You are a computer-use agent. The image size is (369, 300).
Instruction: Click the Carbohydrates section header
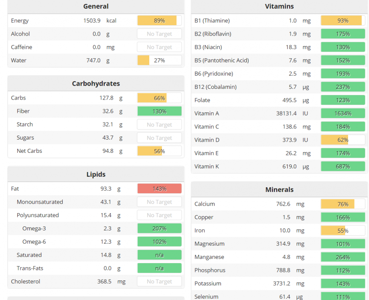point(96,84)
